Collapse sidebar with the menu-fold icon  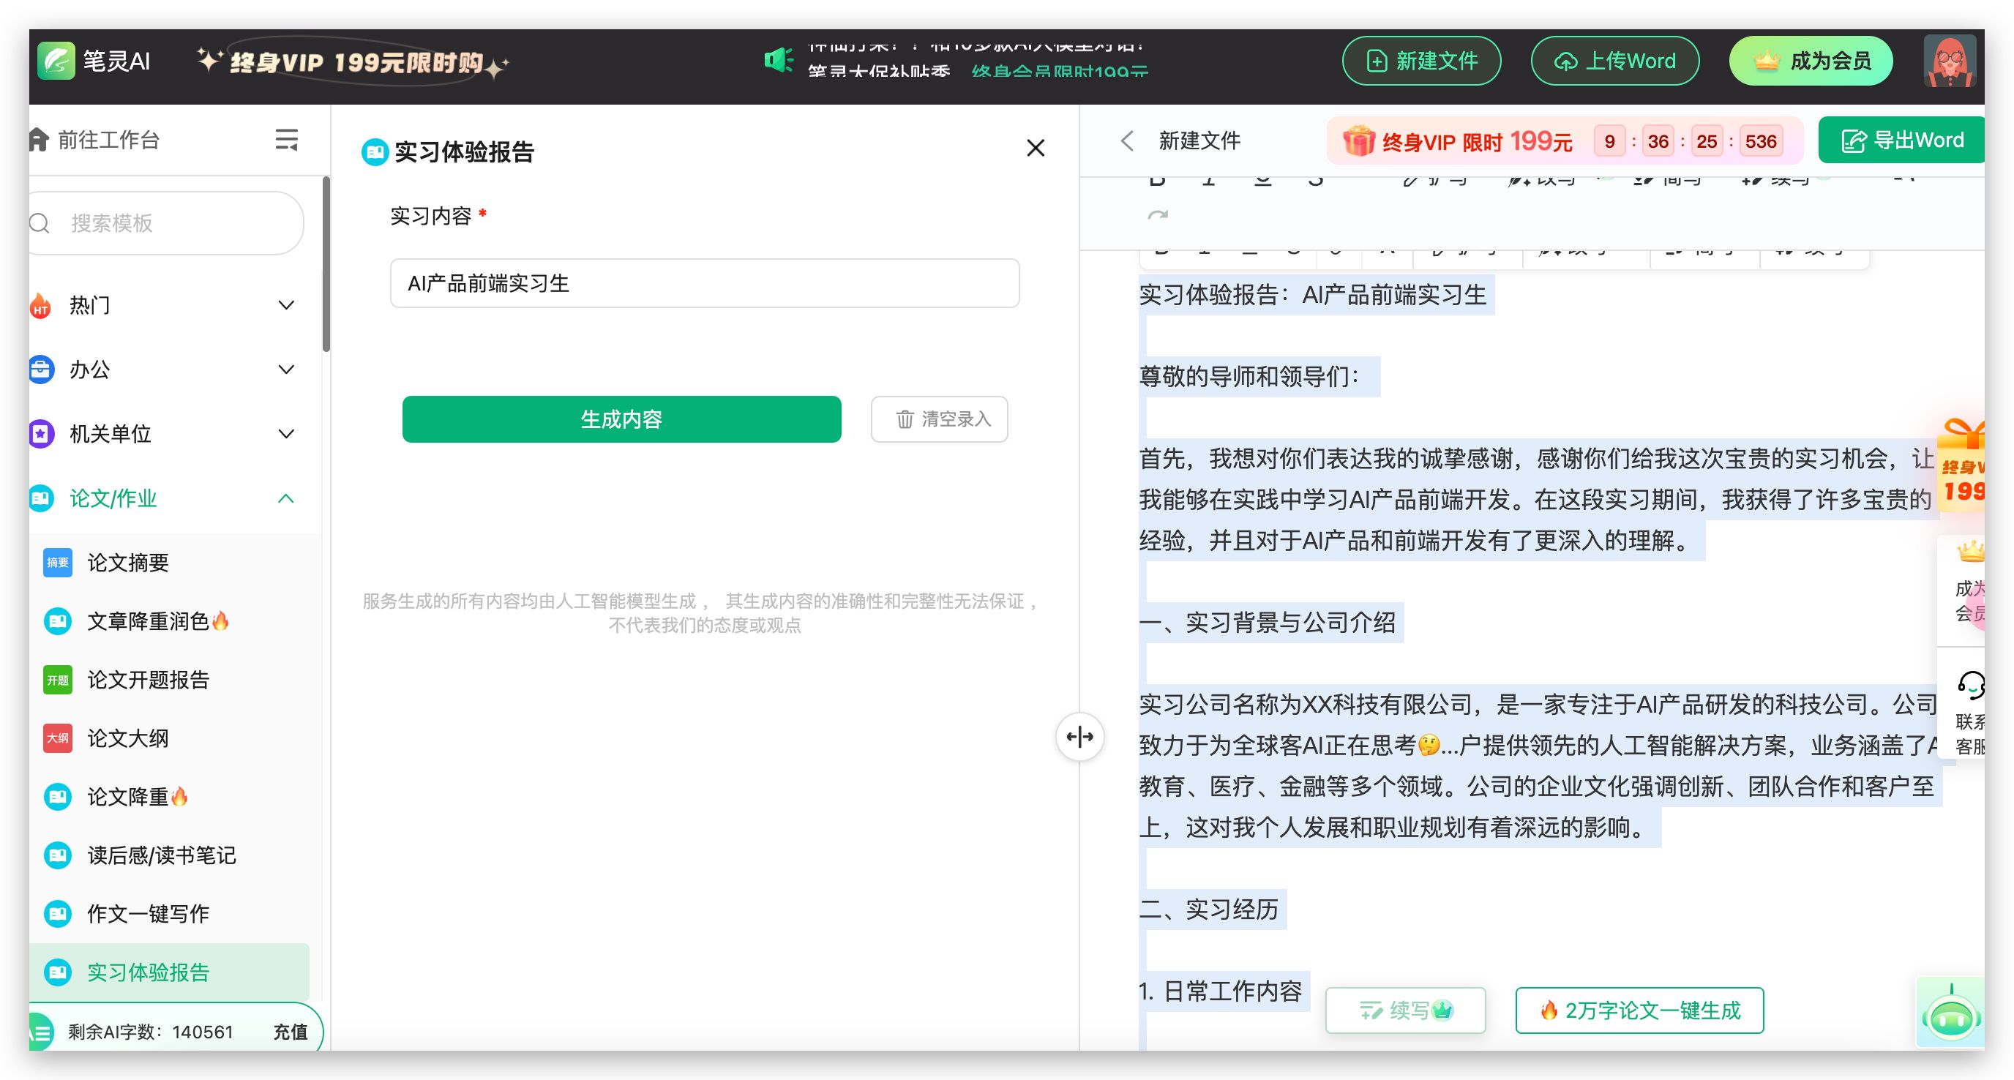[287, 139]
